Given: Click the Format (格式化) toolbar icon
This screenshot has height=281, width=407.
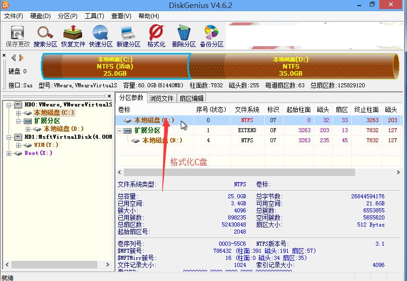Looking at the screenshot, I should click(156, 36).
